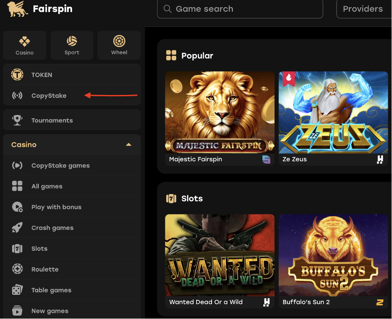Click the Fairspin lion logo
Image resolution: width=392 pixels, height=319 pixels.
click(x=17, y=9)
